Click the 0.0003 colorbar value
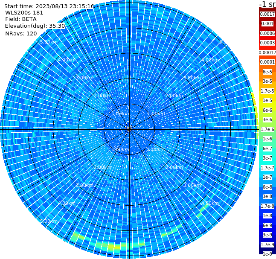276x259 pixels. pyautogui.click(x=267, y=43)
